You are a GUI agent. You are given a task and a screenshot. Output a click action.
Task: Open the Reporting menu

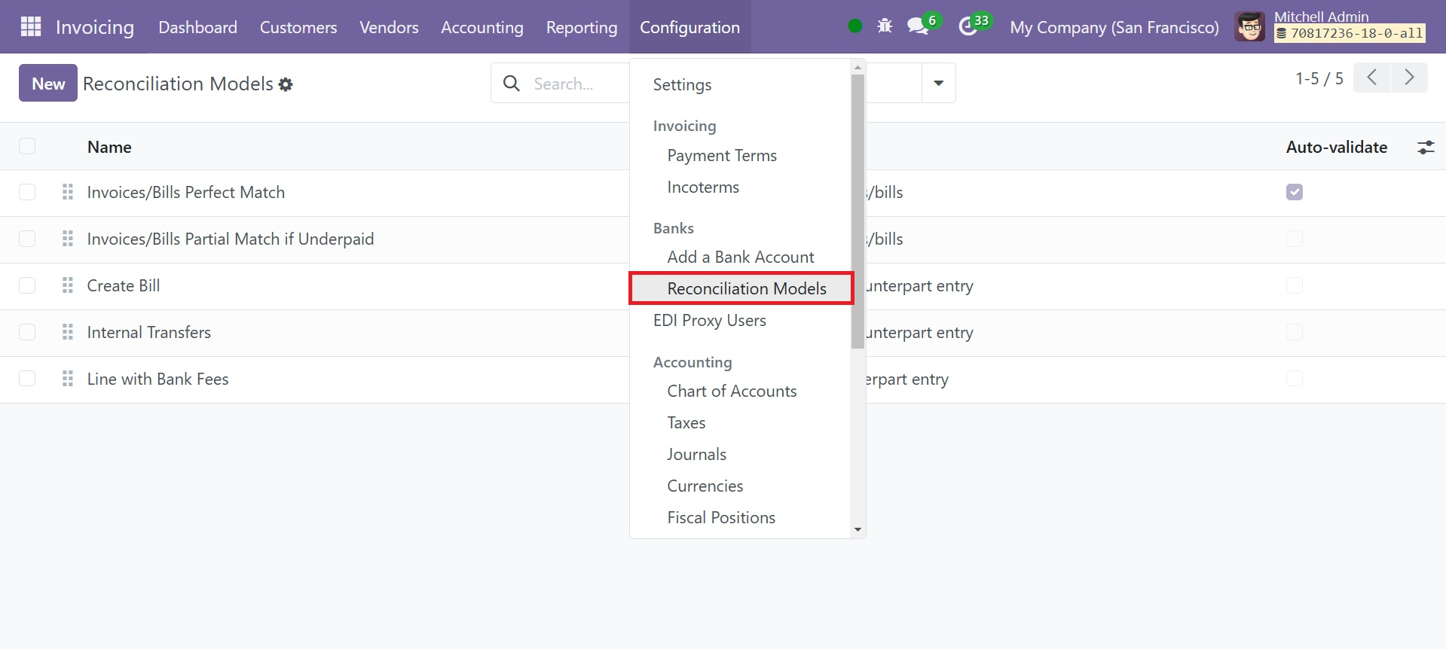coord(582,27)
